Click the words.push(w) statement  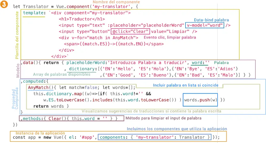[200, 100]
